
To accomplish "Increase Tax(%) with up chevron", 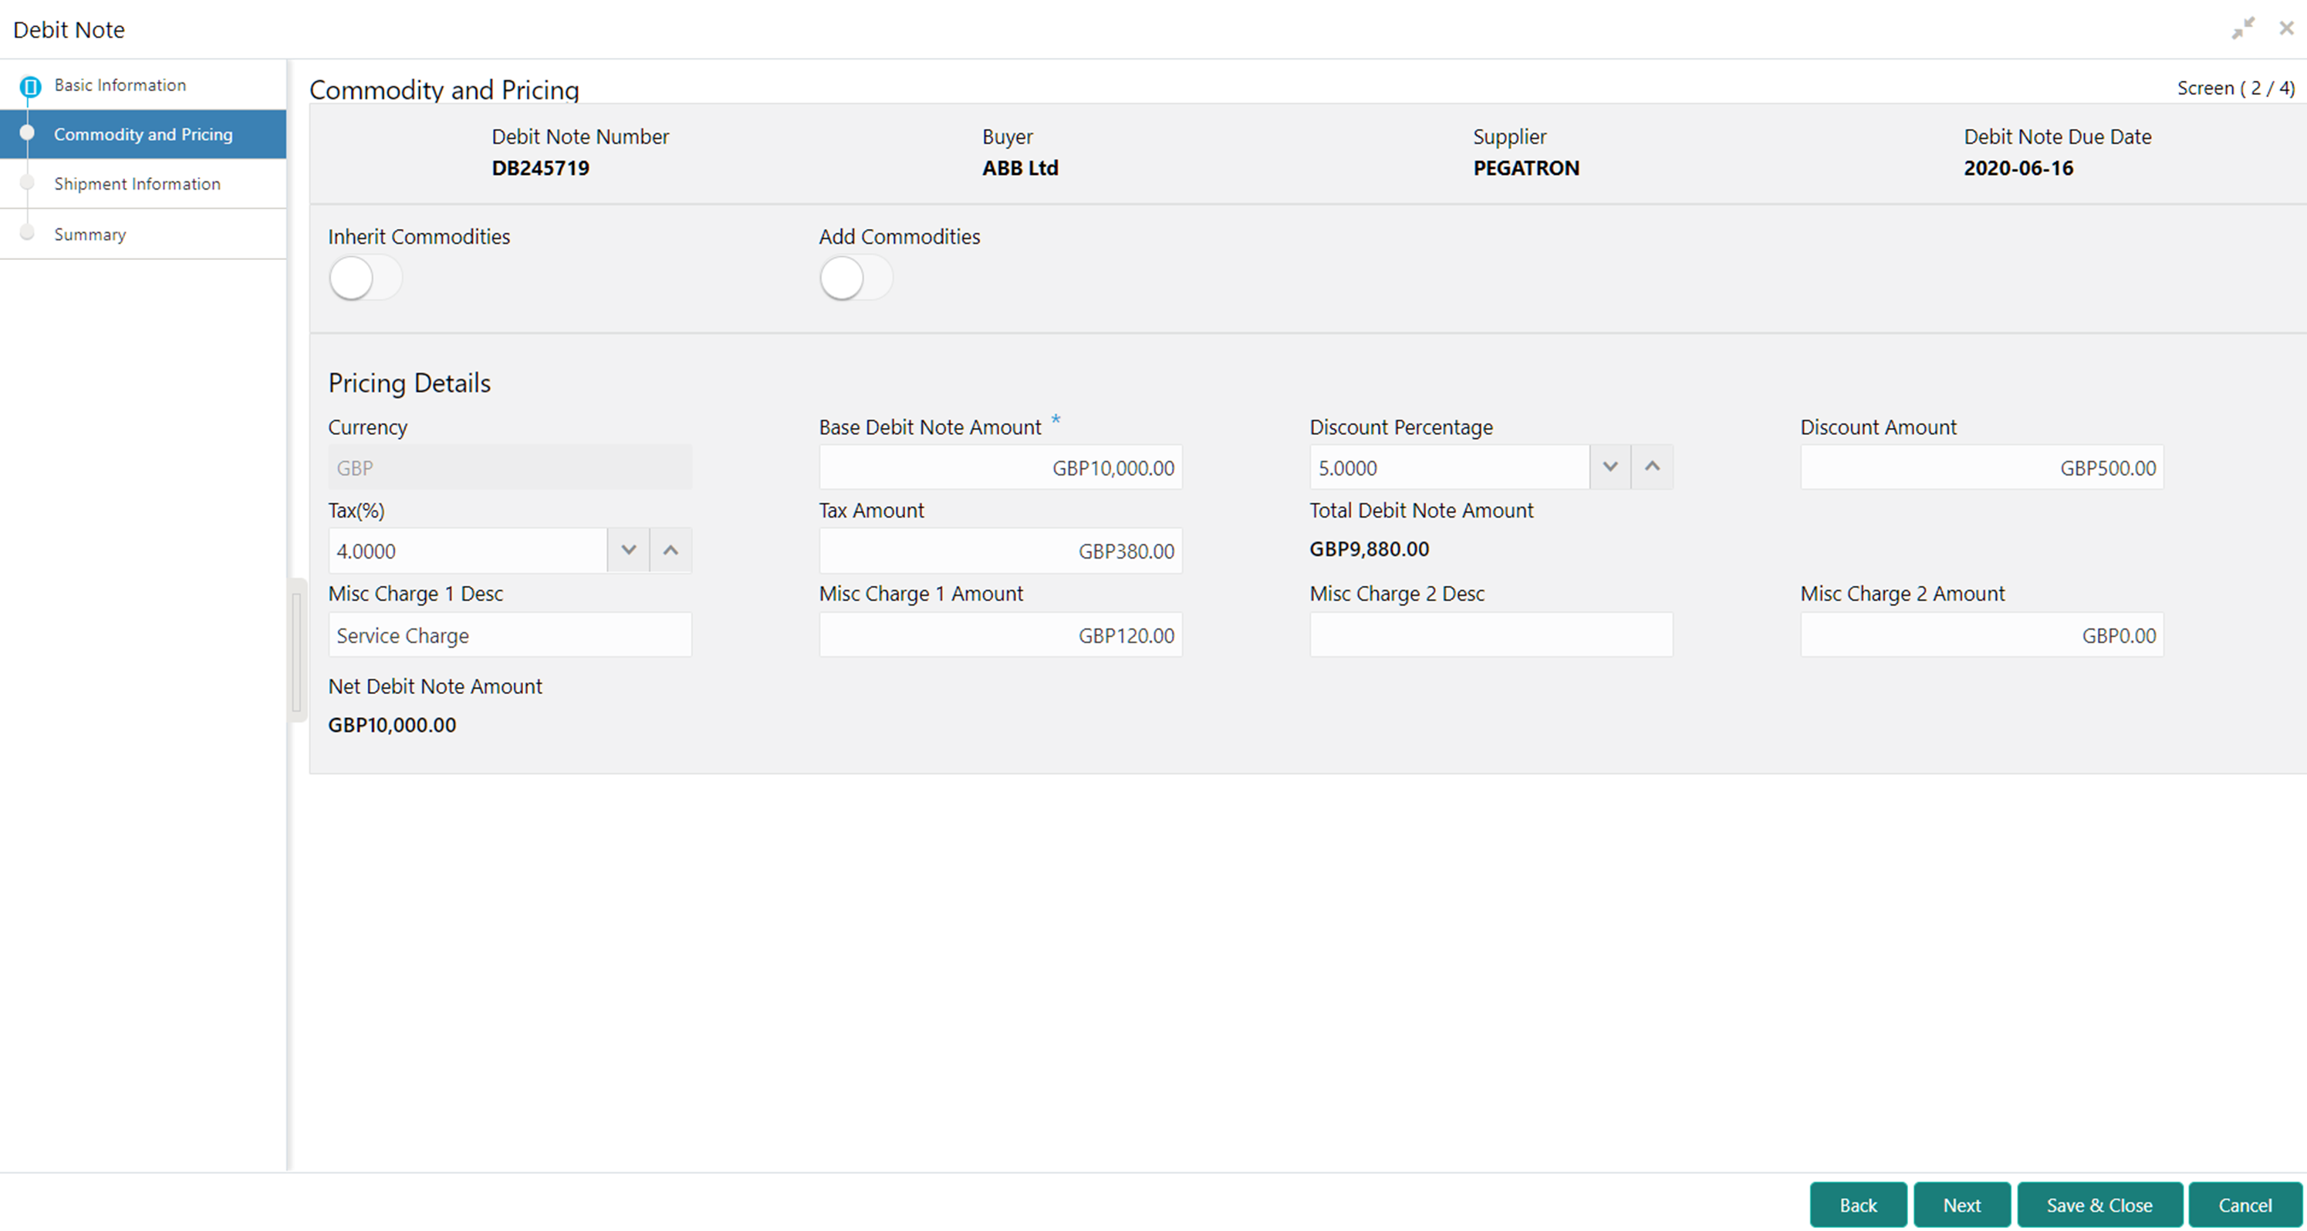I will (670, 550).
